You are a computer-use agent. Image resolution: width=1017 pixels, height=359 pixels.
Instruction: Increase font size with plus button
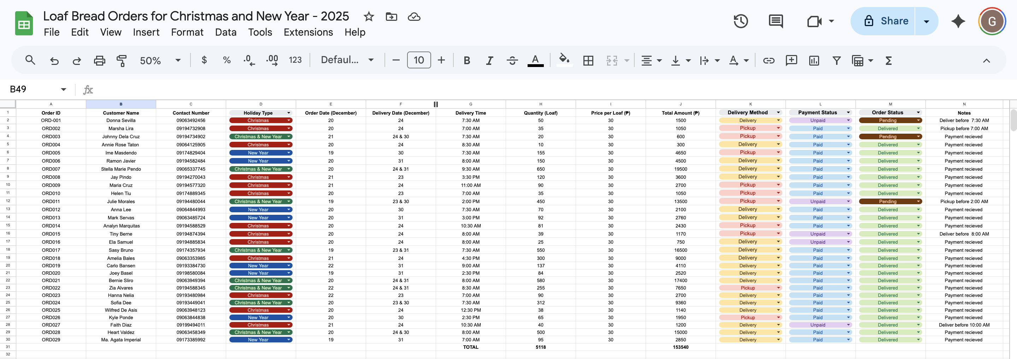441,60
